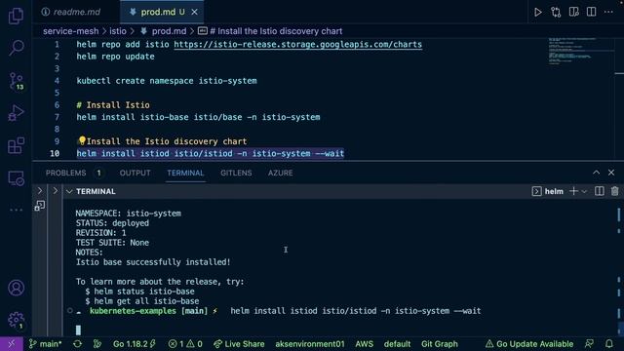Click the icon below the left panel chevron
This screenshot has width=624, height=351.
point(39,206)
